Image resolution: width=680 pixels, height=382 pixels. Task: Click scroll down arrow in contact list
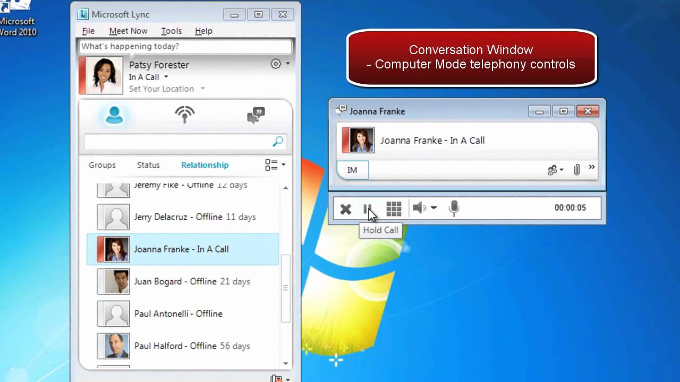286,363
